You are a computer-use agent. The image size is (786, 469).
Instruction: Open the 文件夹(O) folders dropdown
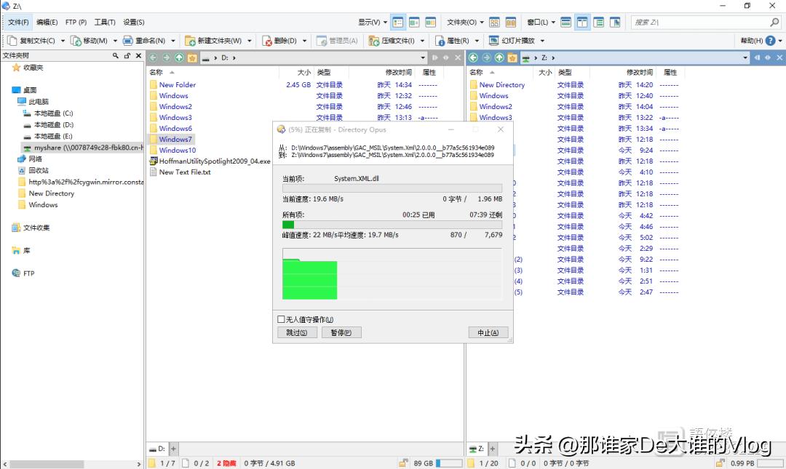pos(462,22)
